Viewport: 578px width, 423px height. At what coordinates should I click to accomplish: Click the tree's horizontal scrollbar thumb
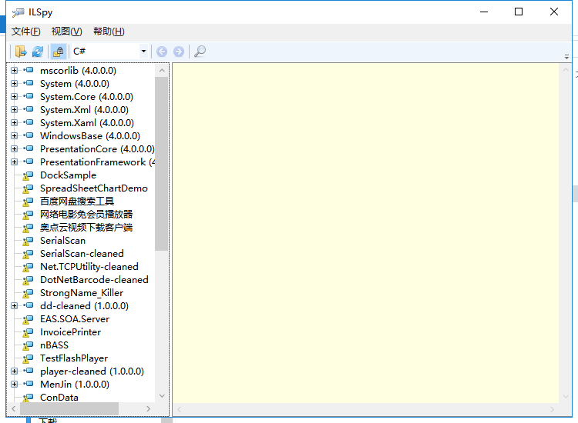coord(69,408)
